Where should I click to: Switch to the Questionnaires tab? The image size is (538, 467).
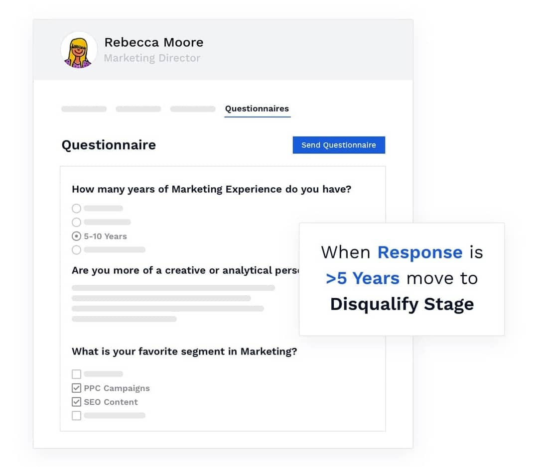tap(257, 108)
